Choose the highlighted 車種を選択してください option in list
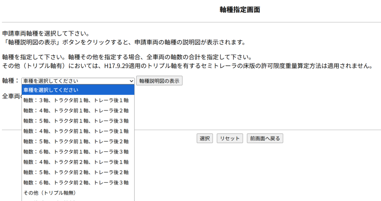This screenshot has width=381, height=201. coord(78,90)
